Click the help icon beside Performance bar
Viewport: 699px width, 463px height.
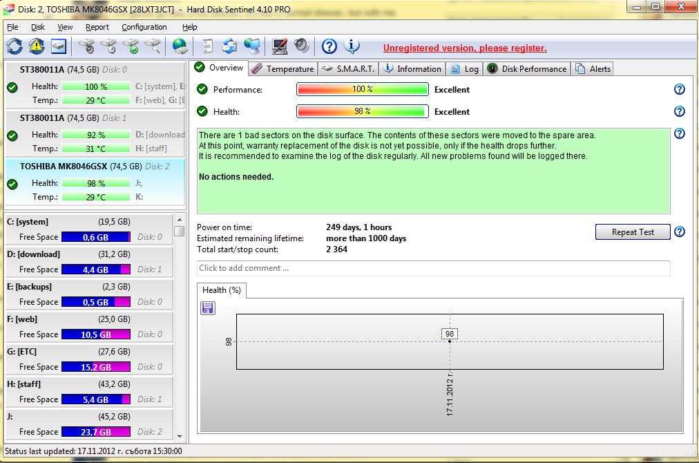[x=680, y=89]
